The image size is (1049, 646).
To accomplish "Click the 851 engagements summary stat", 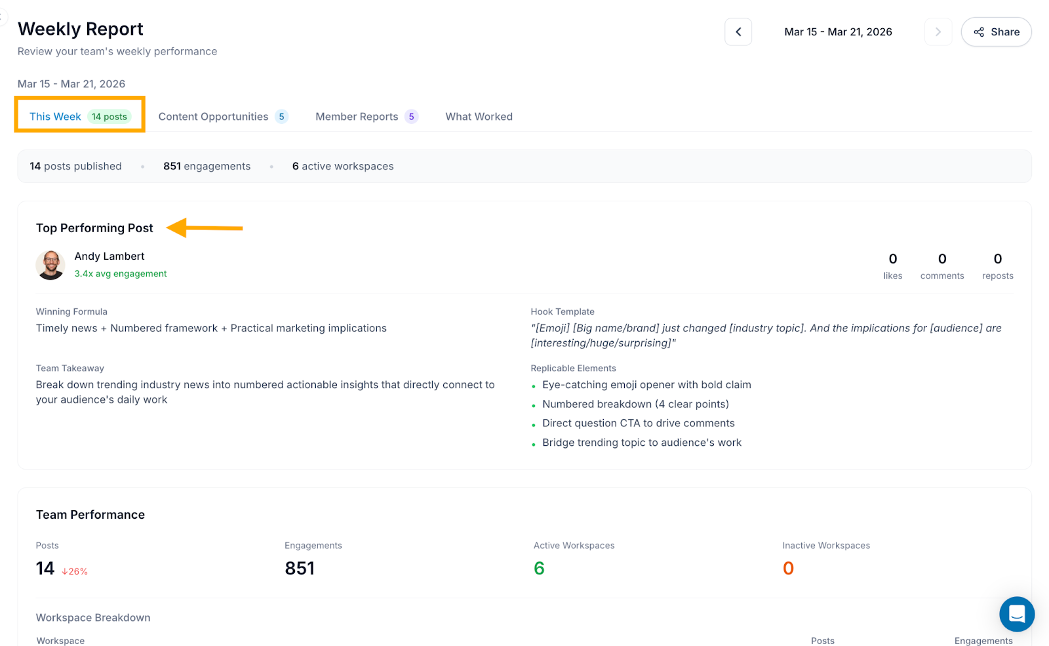I will click(x=207, y=166).
